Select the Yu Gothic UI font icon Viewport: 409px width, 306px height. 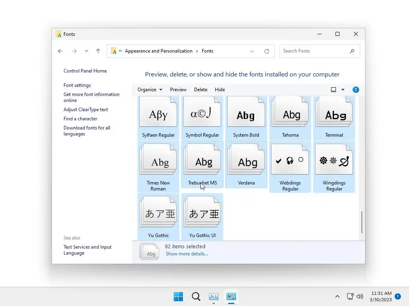(x=202, y=212)
